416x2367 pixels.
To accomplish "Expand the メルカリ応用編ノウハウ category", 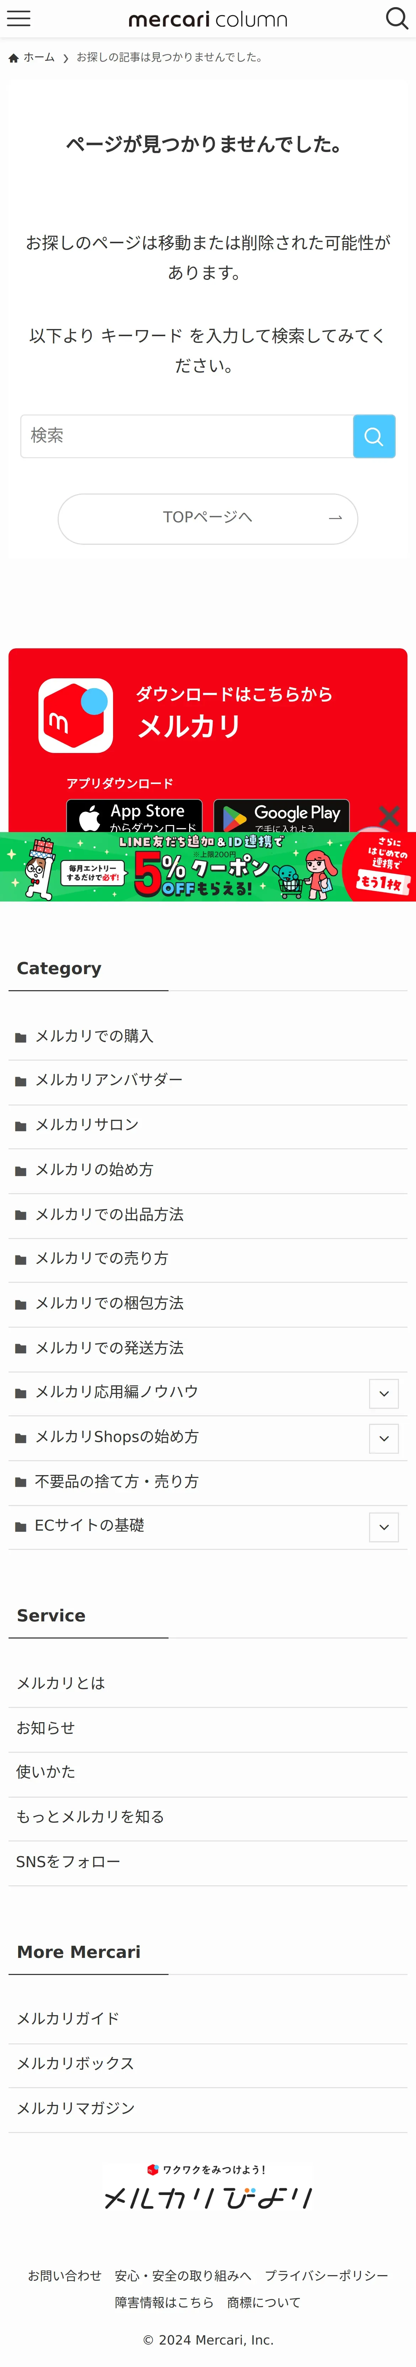I will (x=383, y=1393).
